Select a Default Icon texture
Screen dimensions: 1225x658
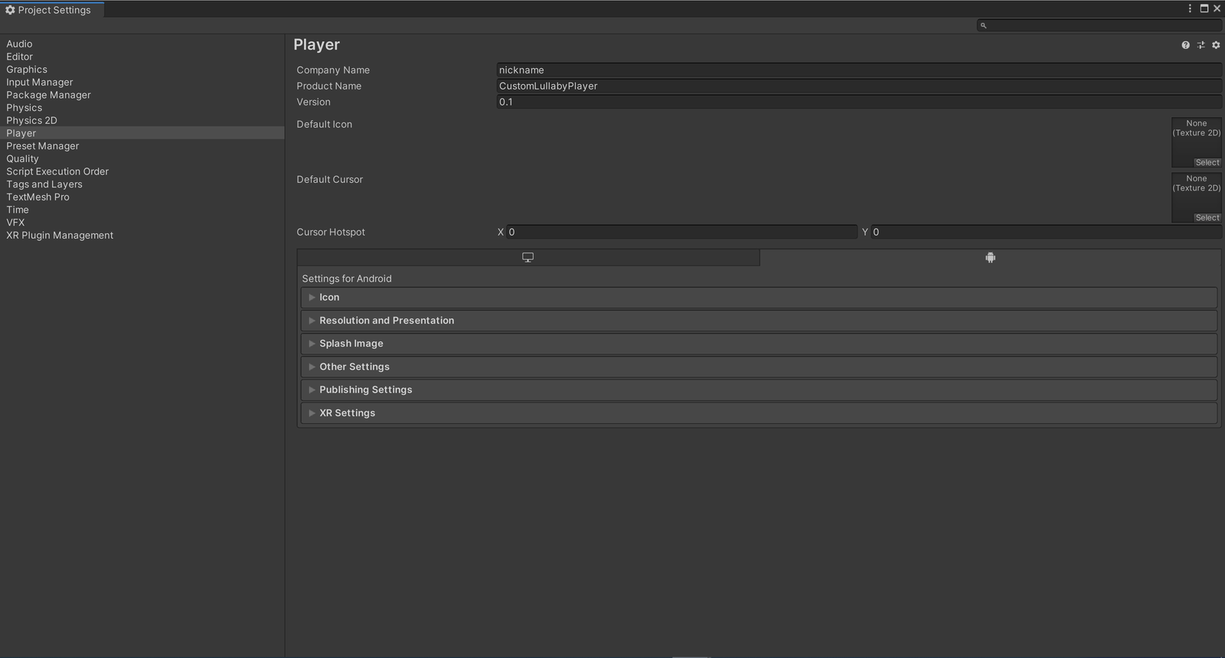pos(1207,162)
